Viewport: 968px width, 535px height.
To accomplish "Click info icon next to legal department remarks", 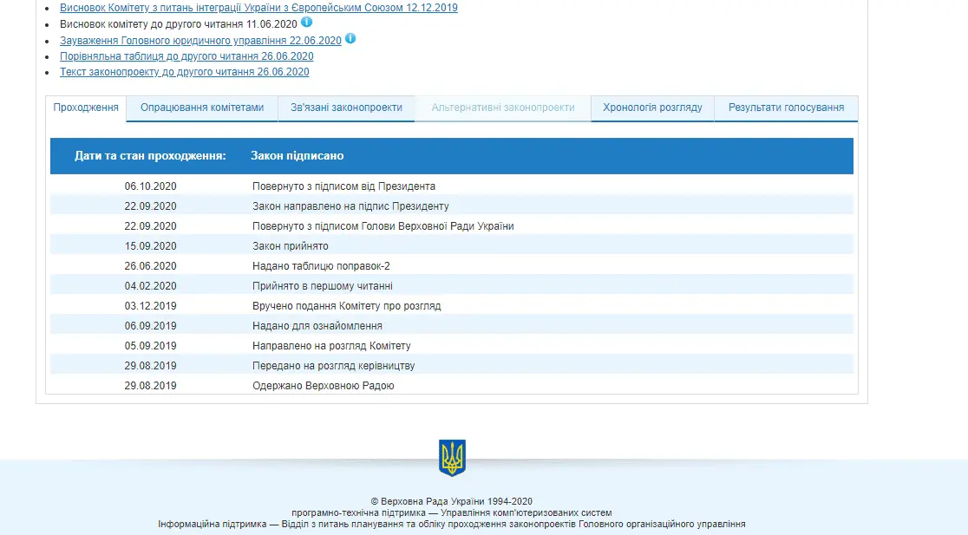I will 350,39.
